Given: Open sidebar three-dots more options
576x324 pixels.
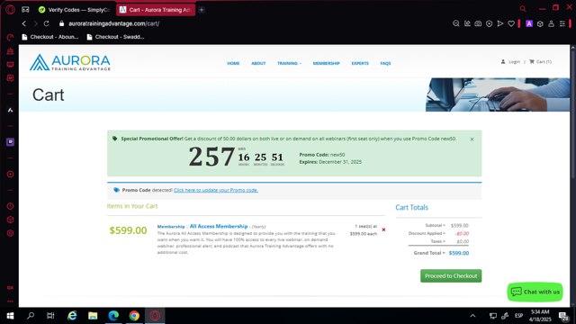Looking at the screenshot, I should 10,301.
